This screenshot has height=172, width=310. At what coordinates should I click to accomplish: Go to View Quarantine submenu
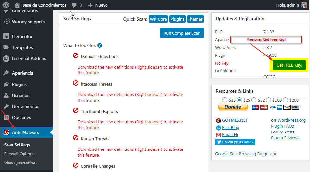(x=20, y=163)
